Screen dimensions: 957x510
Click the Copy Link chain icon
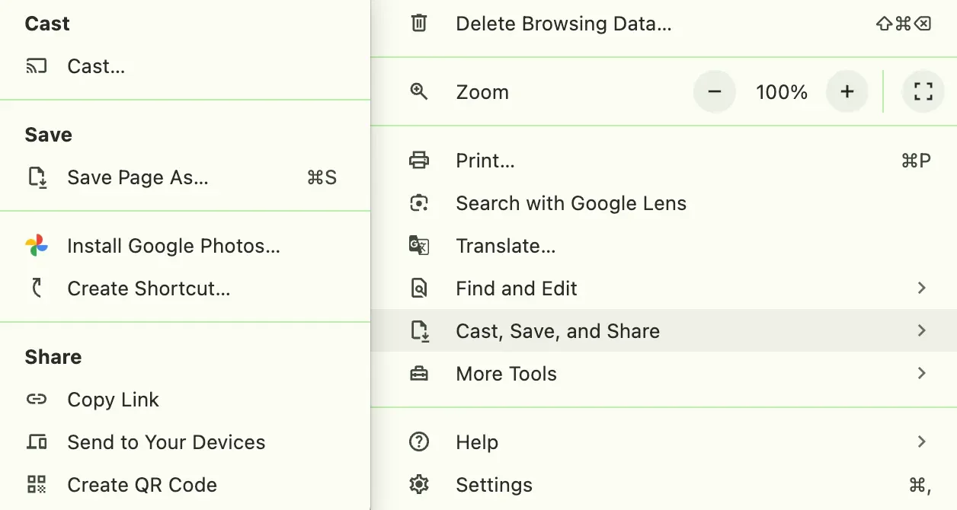click(37, 400)
